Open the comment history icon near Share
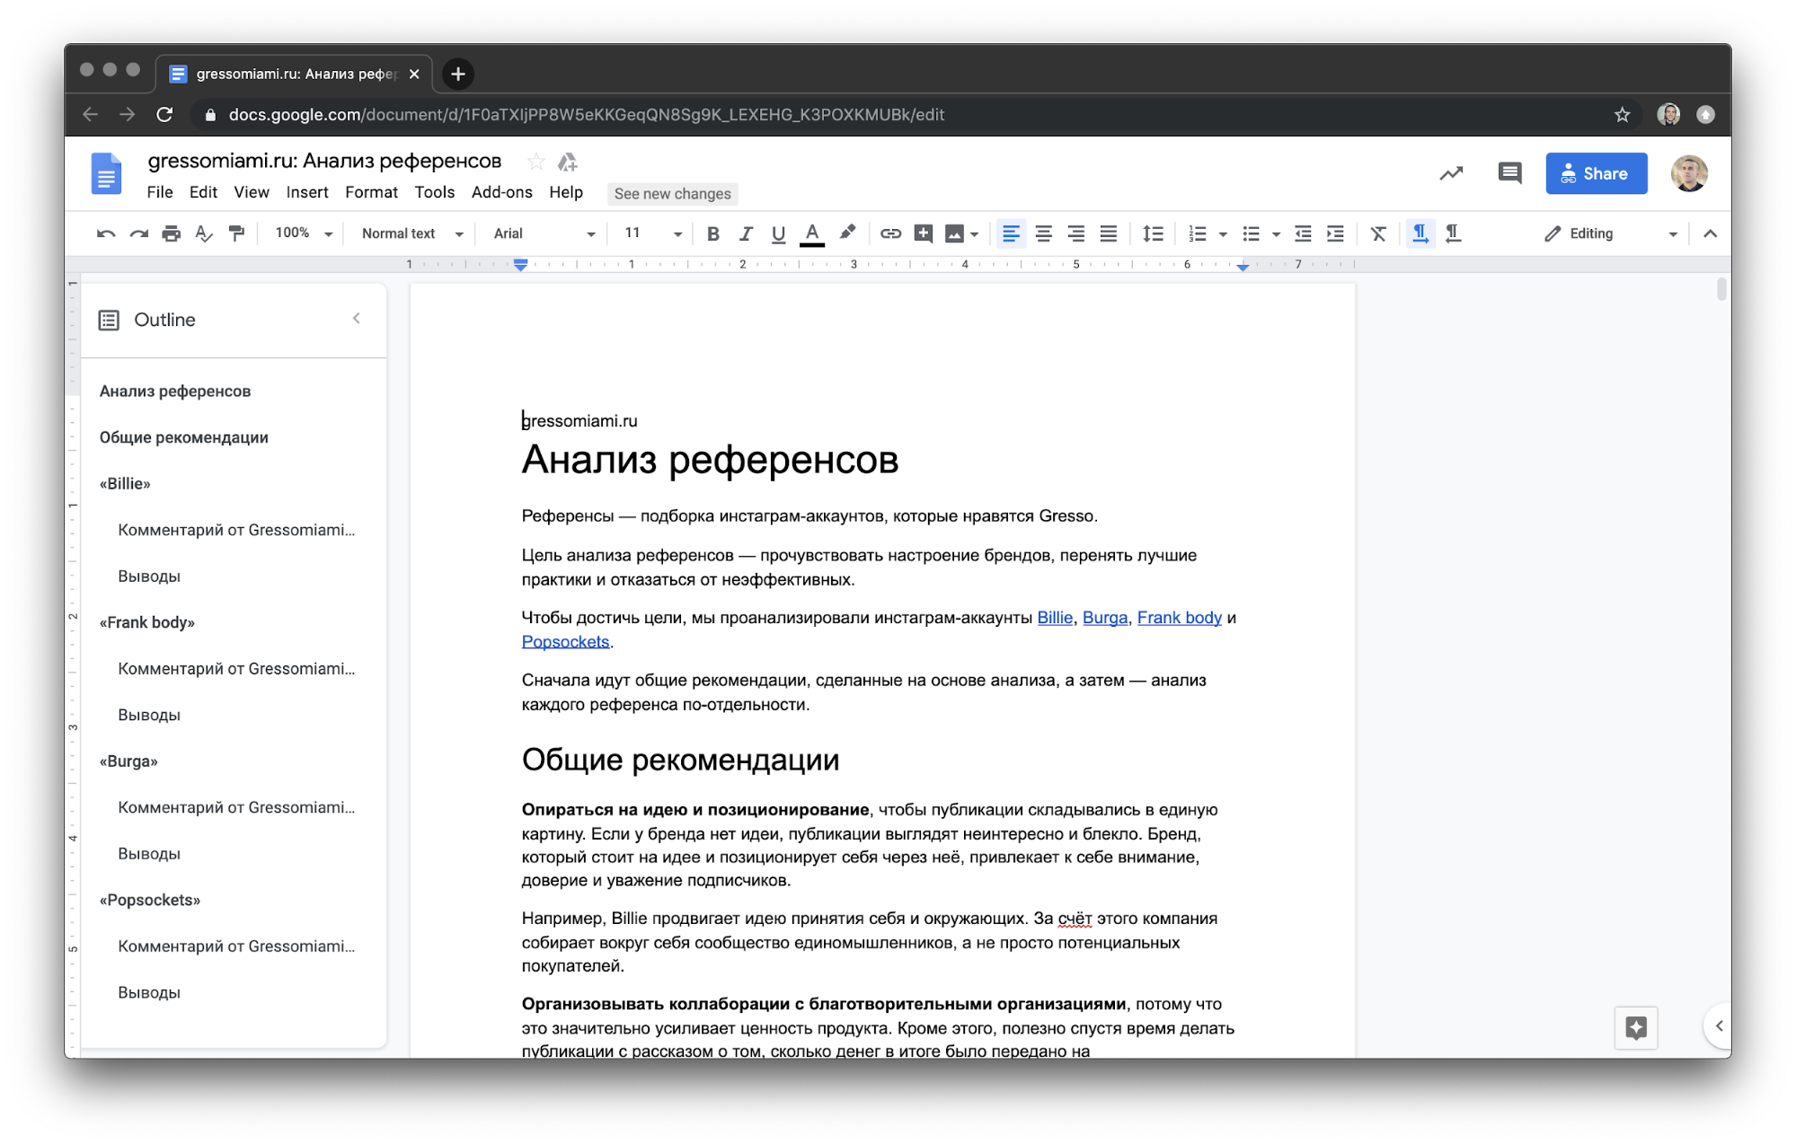Image resolution: width=1796 pixels, height=1144 pixels. pyautogui.click(x=1509, y=173)
